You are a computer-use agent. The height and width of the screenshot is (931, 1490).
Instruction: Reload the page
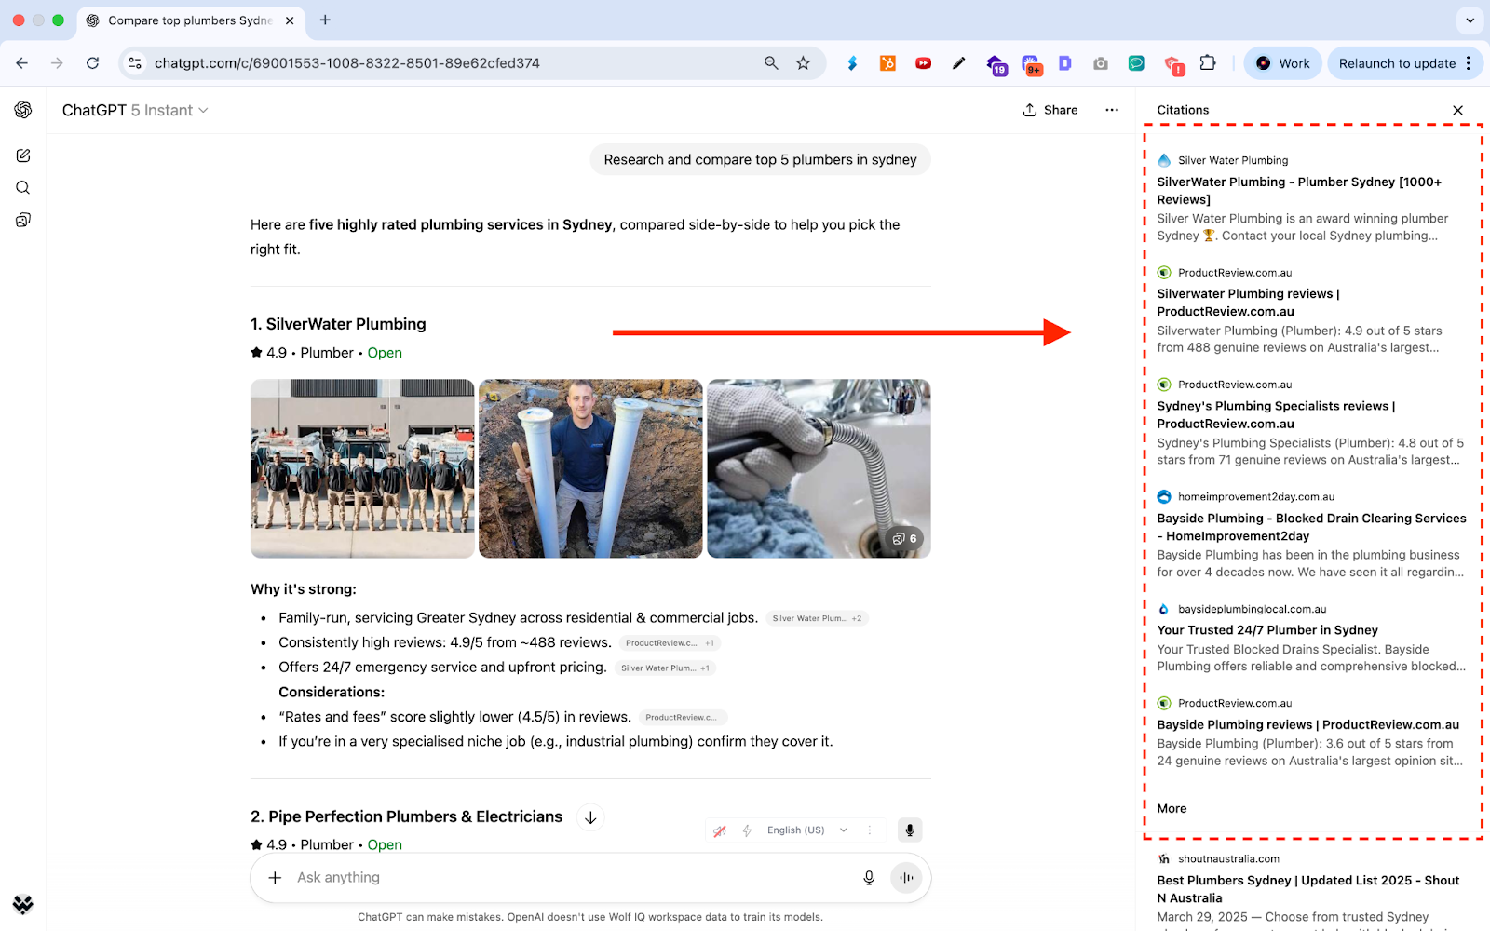click(x=92, y=63)
